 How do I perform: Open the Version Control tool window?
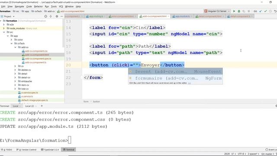coord(26,149)
